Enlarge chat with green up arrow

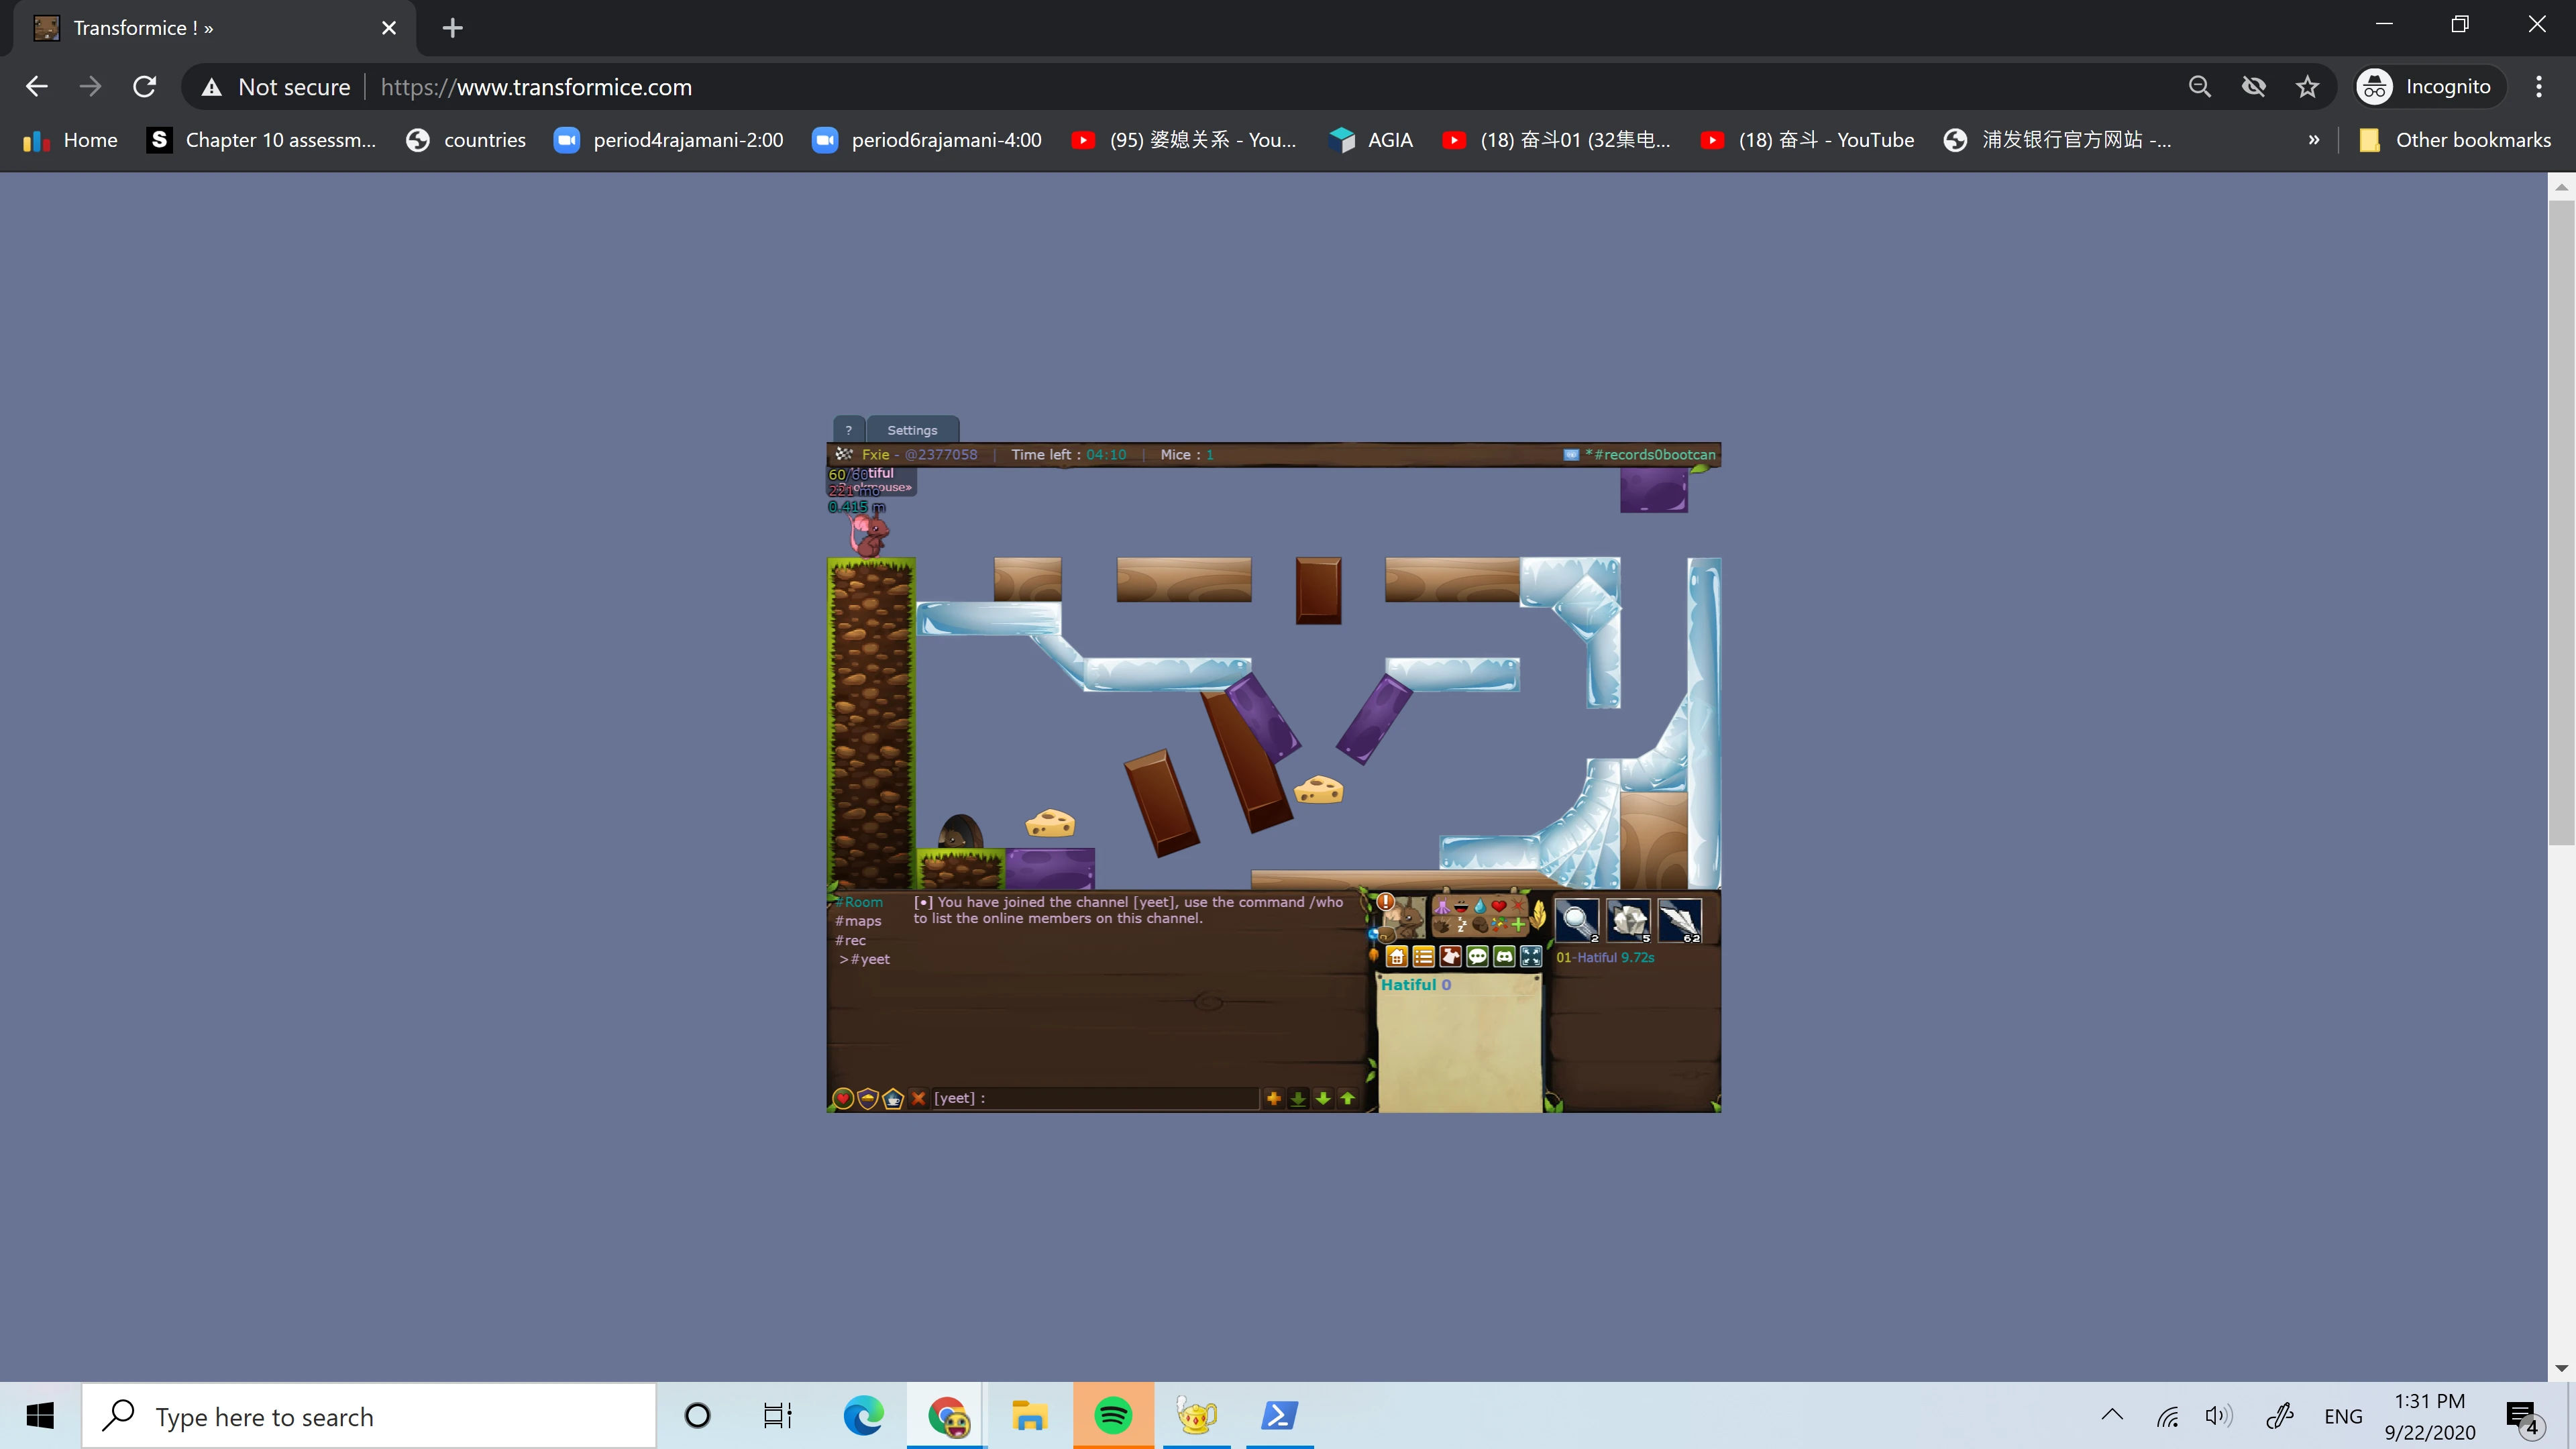tap(1348, 1098)
